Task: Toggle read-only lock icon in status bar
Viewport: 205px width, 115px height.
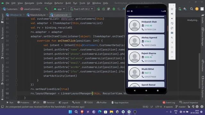Action: pyautogui.click(x=189, y=107)
